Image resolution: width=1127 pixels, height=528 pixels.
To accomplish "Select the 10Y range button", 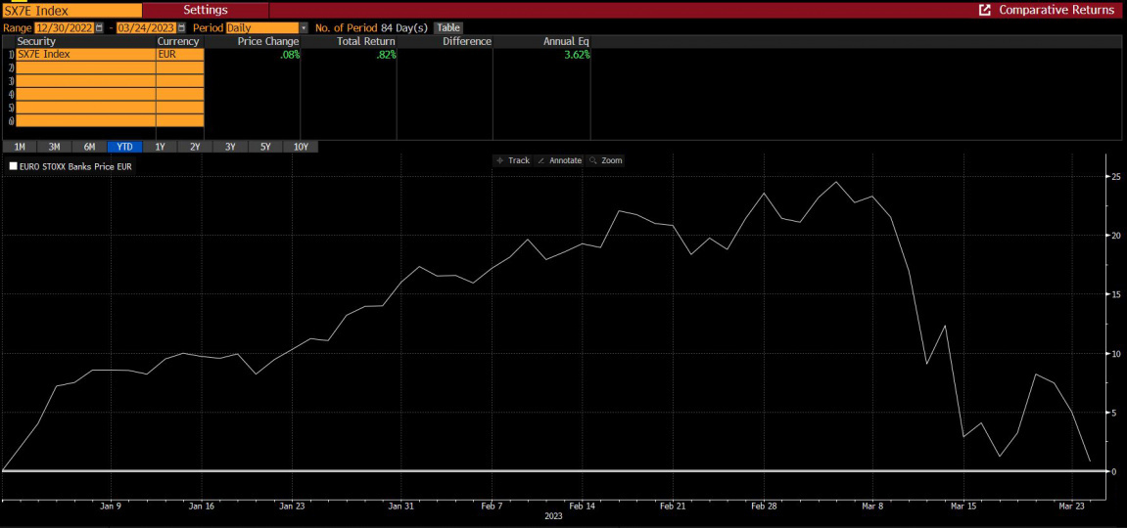I will (302, 147).
